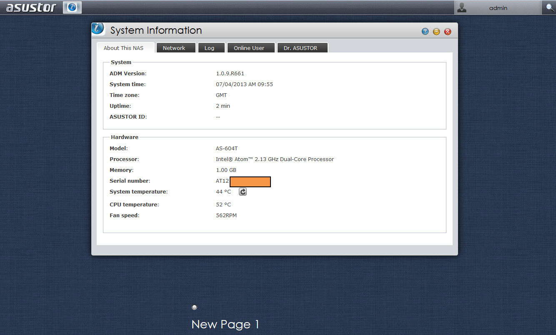The image size is (556, 335).
Task: Click memory value 1.00 GB
Action: pyautogui.click(x=226, y=170)
